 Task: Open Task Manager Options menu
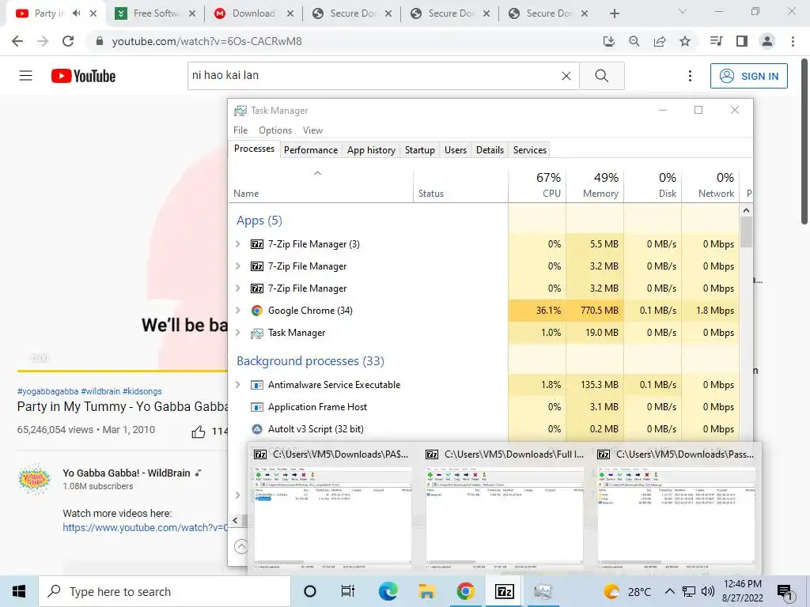click(x=275, y=130)
